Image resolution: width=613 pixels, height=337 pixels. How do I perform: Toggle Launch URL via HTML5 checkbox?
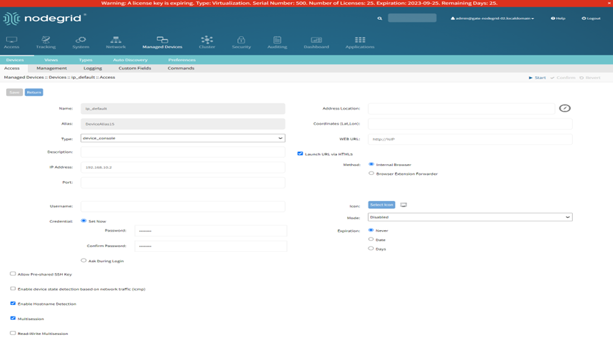(300, 154)
